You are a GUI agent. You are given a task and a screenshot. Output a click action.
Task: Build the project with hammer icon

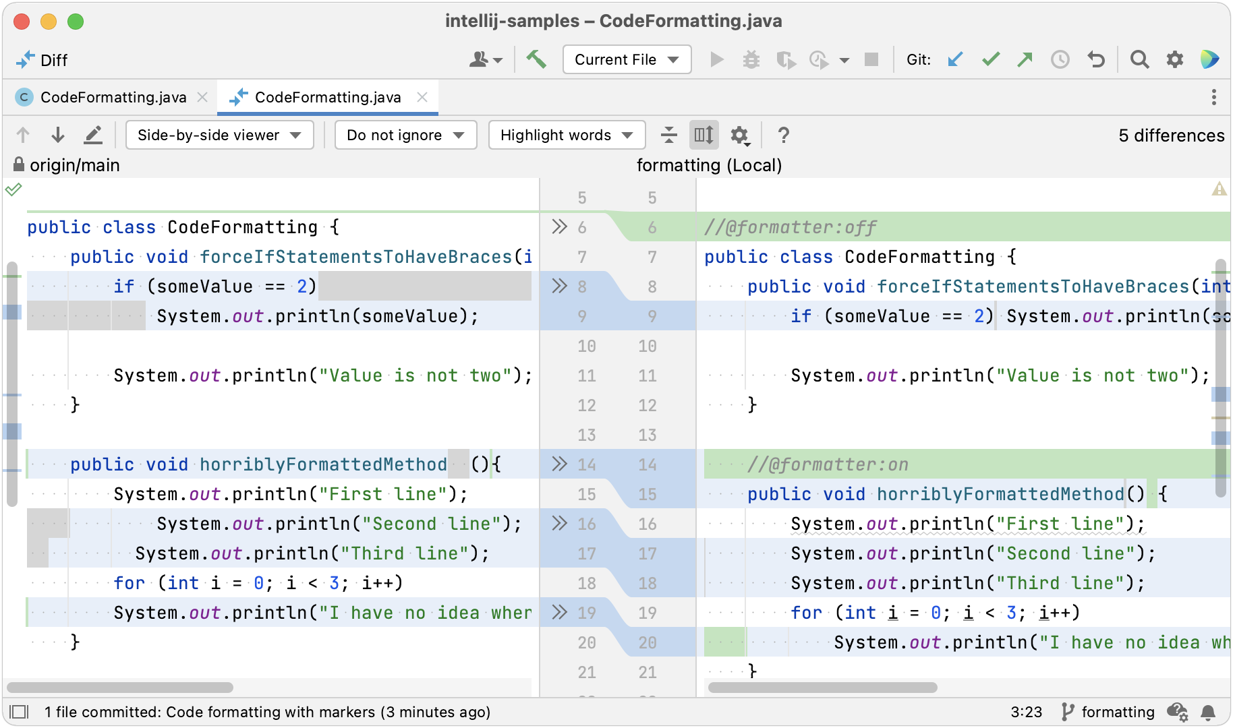coord(536,60)
